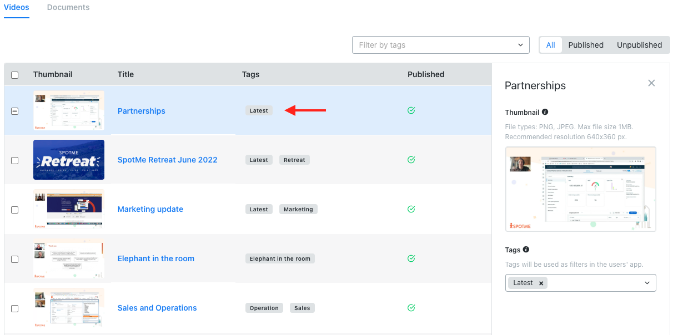Open the Marketing update title link
This screenshot has width=673, height=335.
pyautogui.click(x=150, y=209)
